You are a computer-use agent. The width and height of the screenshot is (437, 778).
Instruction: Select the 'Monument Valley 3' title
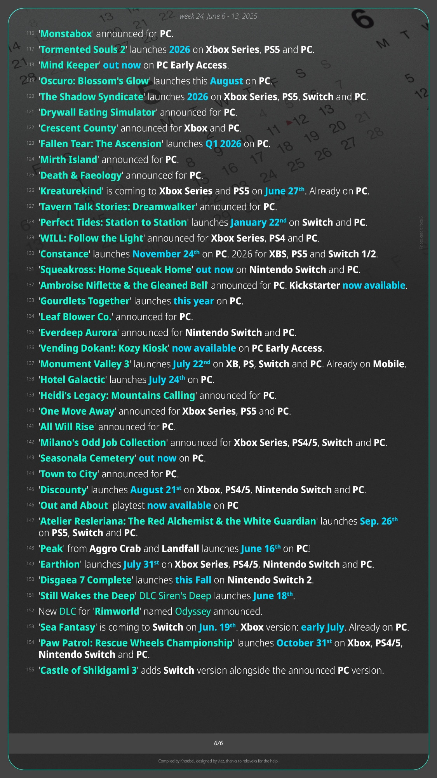click(85, 364)
